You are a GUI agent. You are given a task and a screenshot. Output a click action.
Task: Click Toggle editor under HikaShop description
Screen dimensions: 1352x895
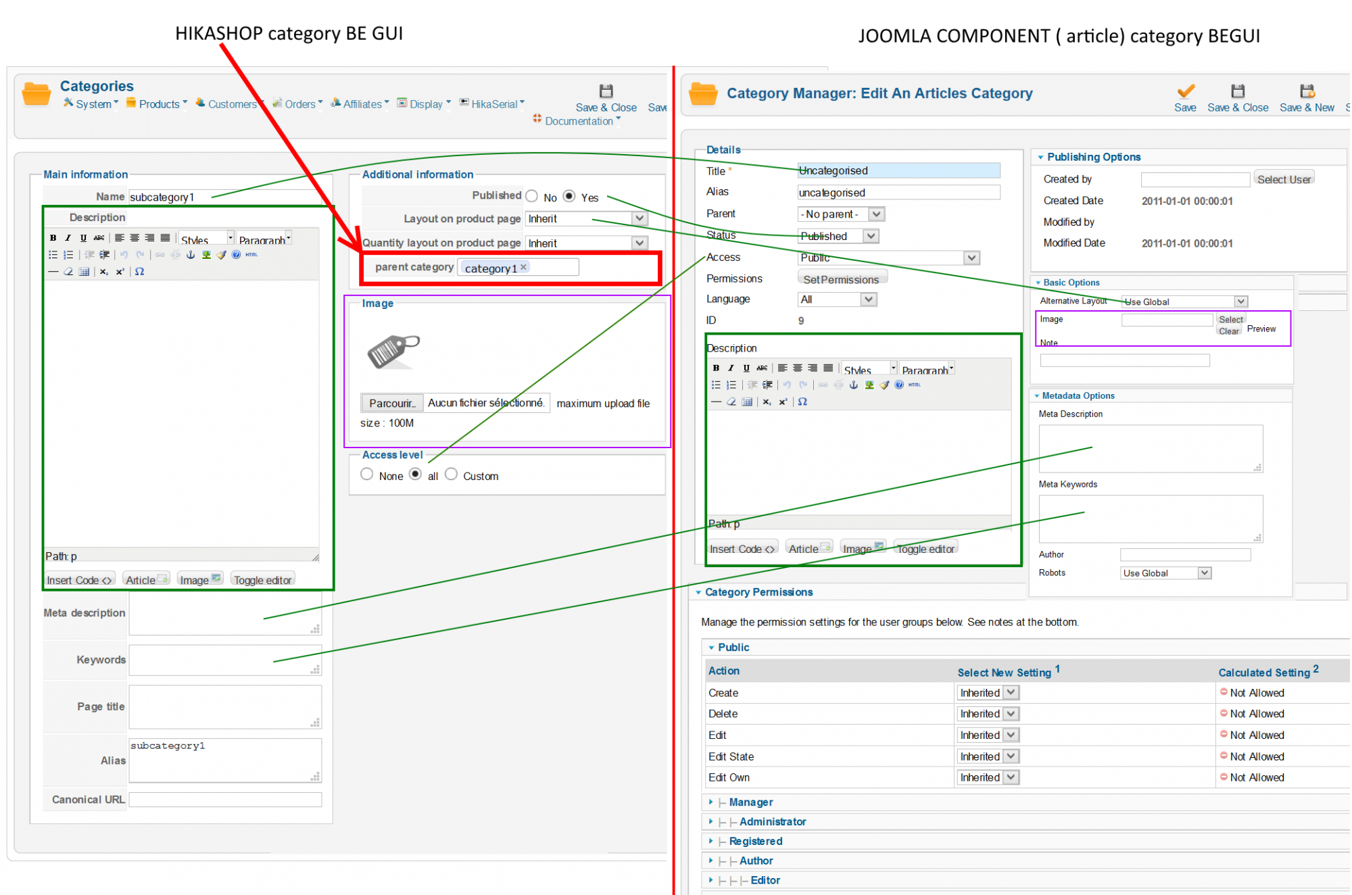[x=262, y=580]
